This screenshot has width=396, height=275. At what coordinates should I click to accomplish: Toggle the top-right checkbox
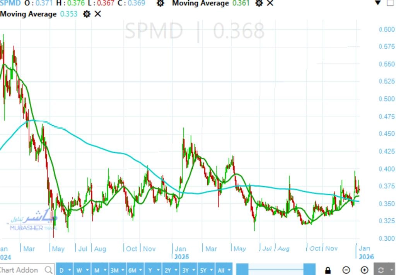pos(390,3)
